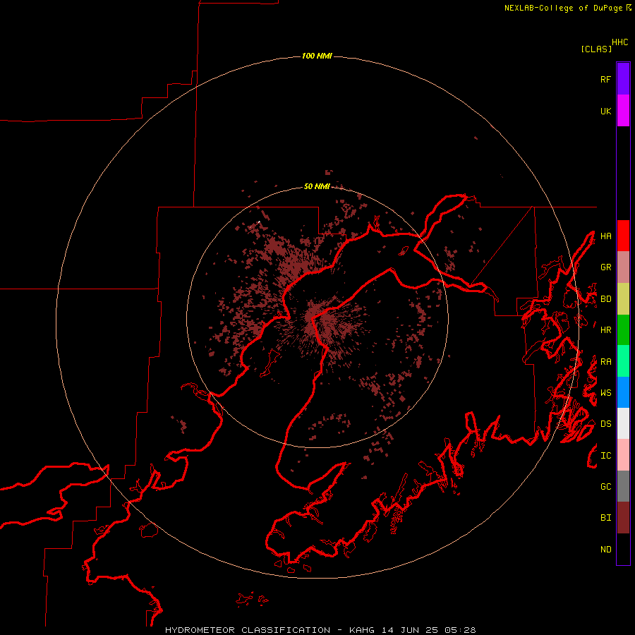Image resolution: width=635 pixels, height=635 pixels.
Task: Click the HR legend label
Action: point(605,330)
